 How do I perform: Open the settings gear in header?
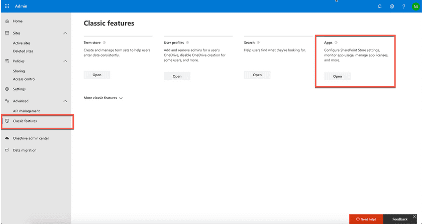click(x=392, y=6)
